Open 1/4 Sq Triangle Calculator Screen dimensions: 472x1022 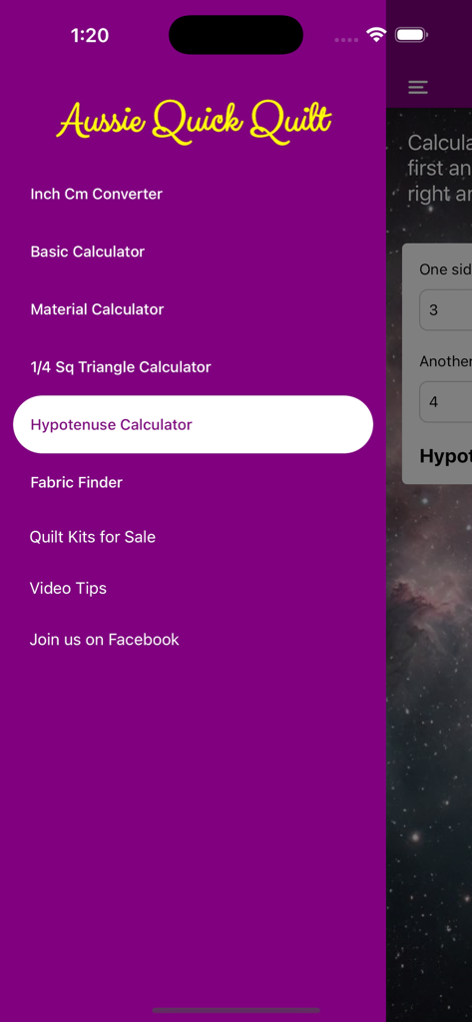pos(193,367)
